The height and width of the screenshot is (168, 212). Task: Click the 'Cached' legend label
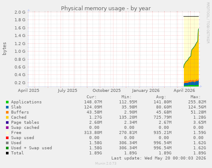click(19, 117)
